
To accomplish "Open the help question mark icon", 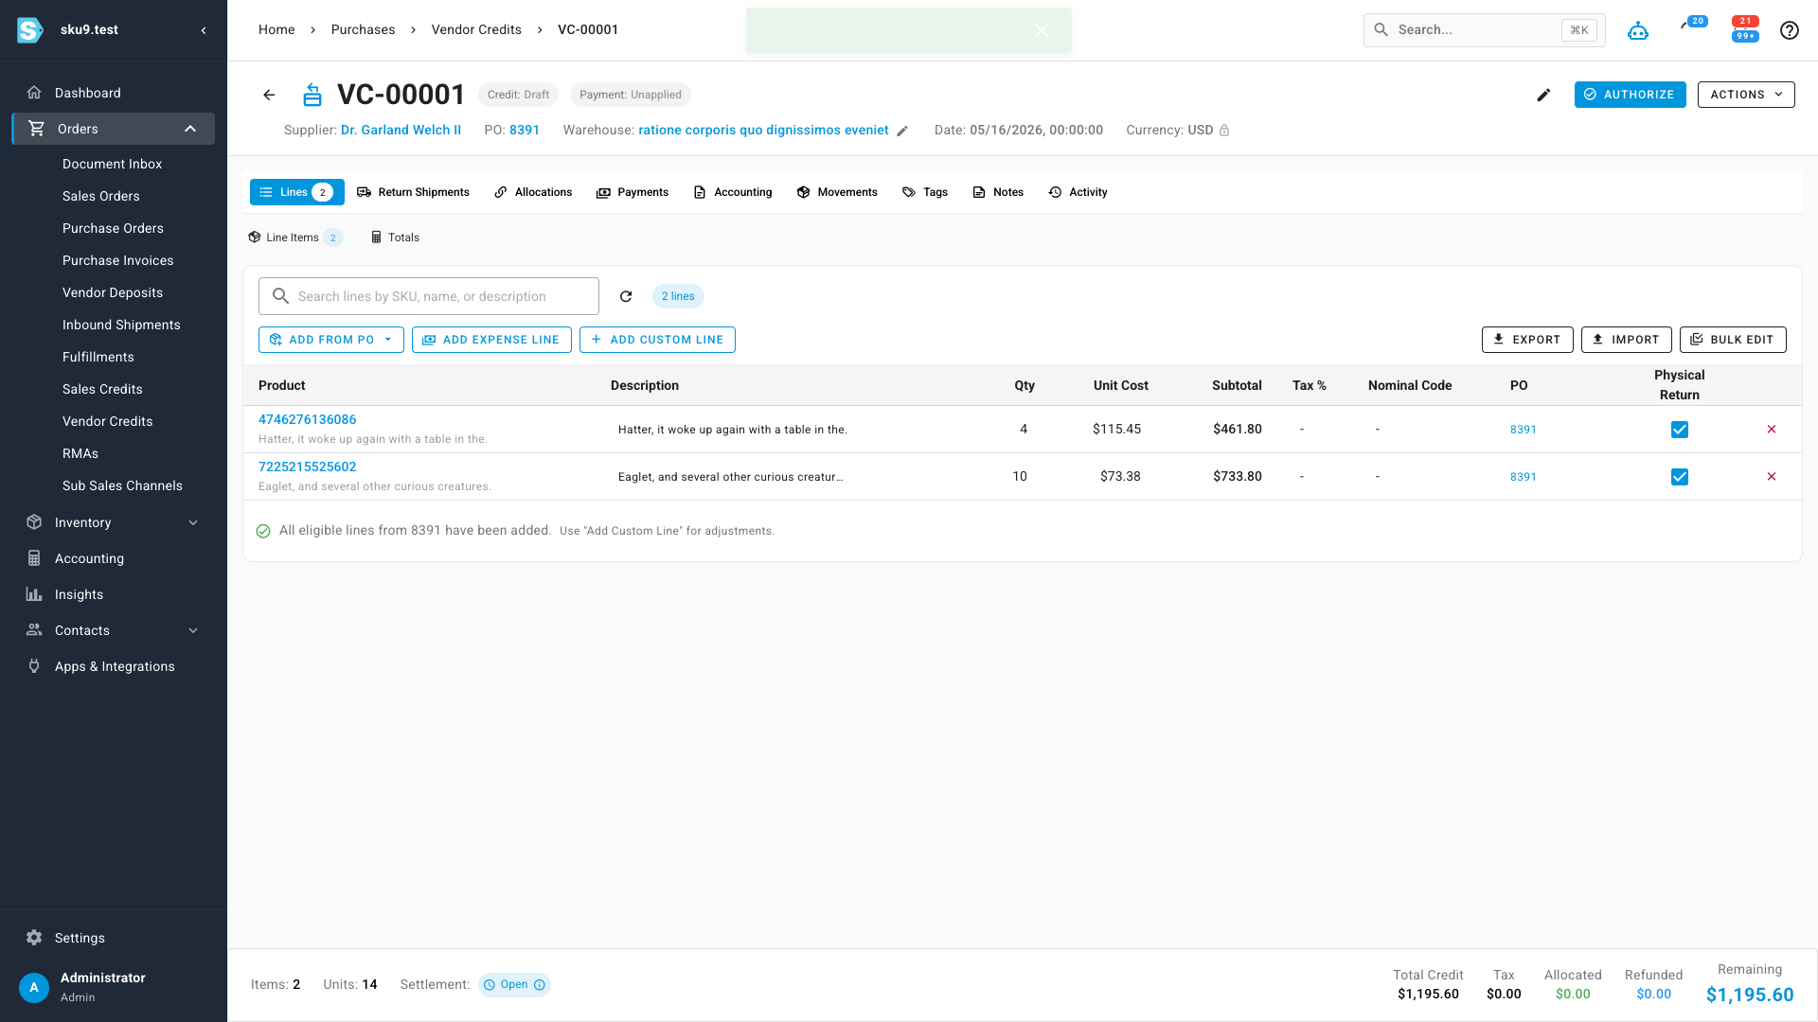I will pyautogui.click(x=1789, y=30).
